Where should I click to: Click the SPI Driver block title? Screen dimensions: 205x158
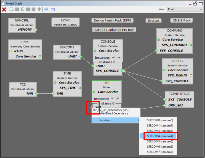click(107, 83)
